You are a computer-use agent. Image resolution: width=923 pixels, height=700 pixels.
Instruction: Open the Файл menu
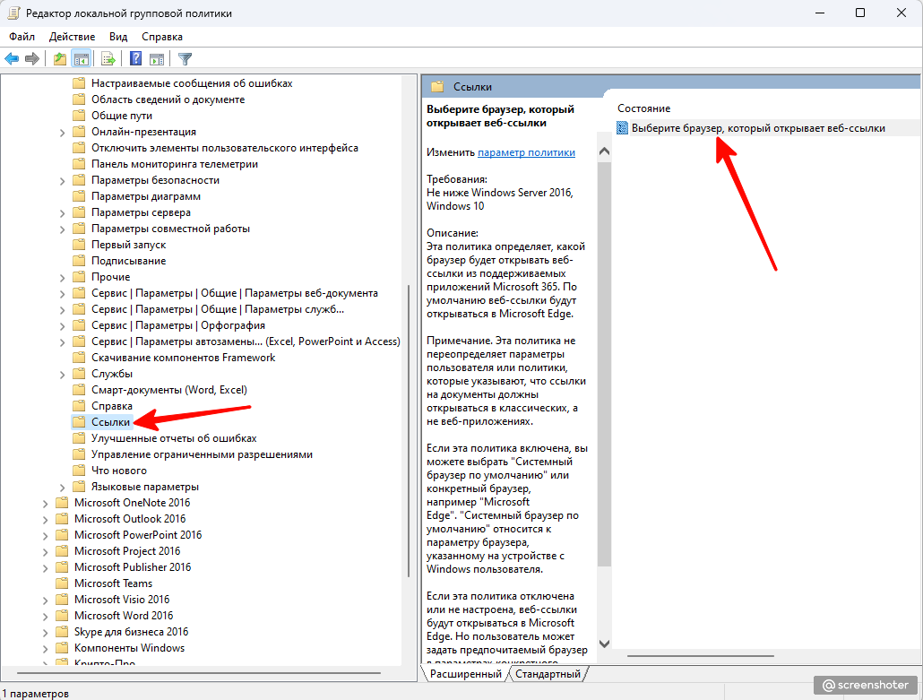pos(22,37)
